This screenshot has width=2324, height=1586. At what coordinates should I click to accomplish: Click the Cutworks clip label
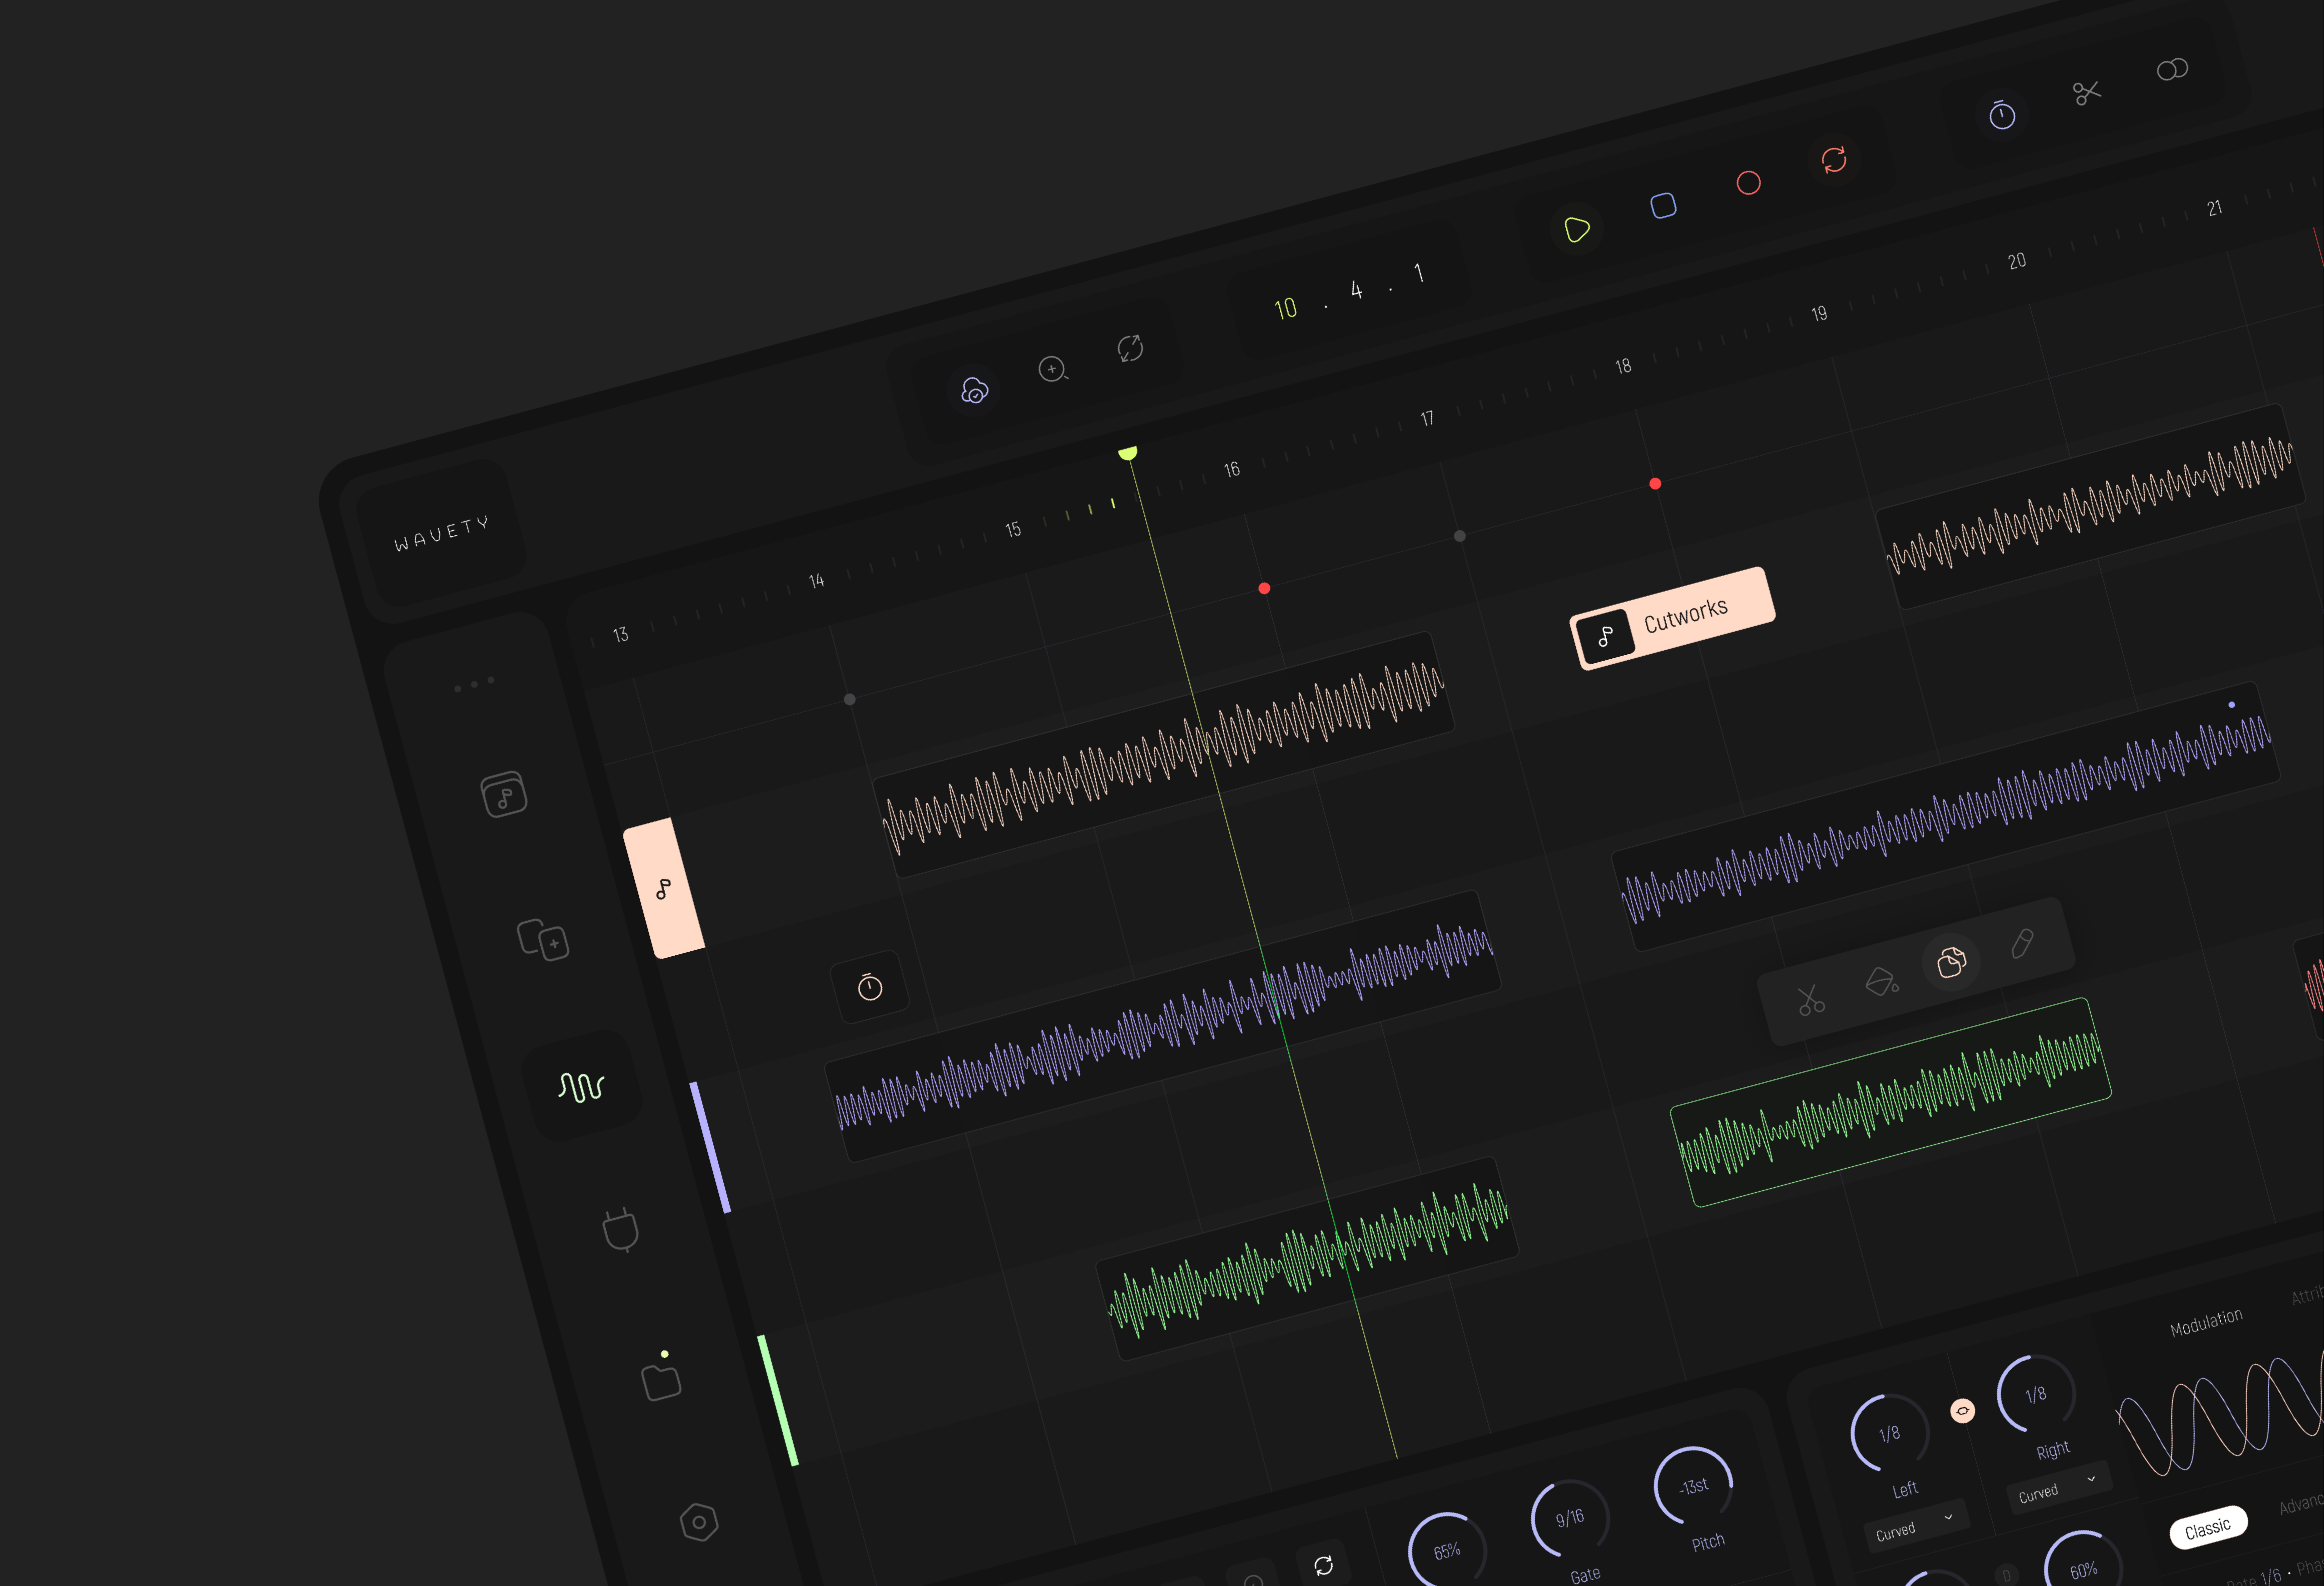tap(1673, 618)
